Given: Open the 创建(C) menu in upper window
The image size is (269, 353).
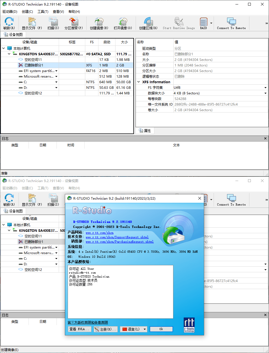Looking at the screenshot, I should pos(27,11).
